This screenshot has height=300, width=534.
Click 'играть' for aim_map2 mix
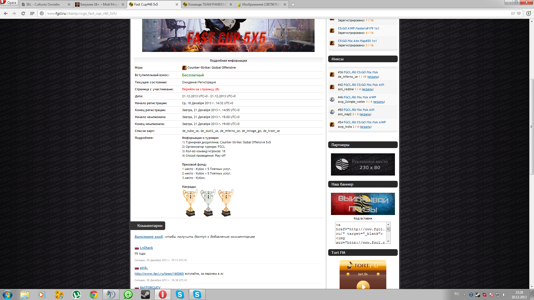coord(365,114)
